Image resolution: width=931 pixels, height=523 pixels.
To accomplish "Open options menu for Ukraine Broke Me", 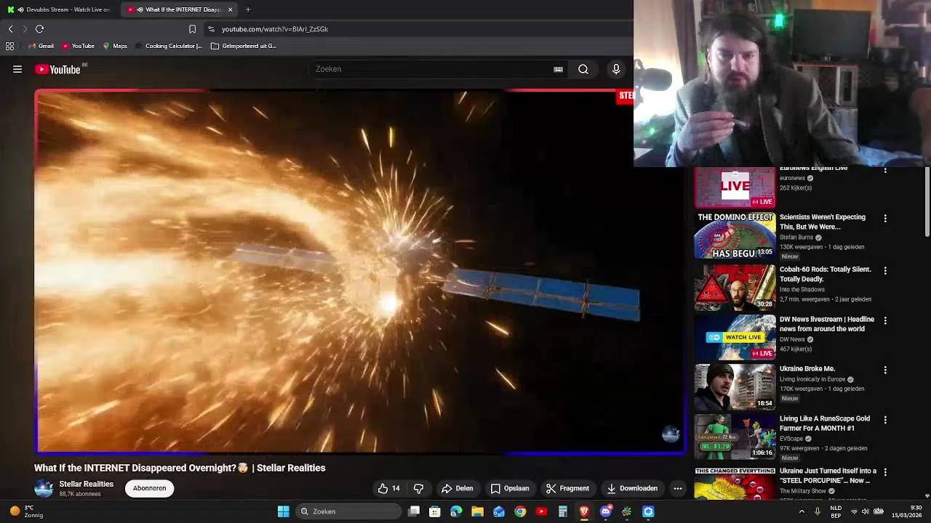I will tap(885, 370).
